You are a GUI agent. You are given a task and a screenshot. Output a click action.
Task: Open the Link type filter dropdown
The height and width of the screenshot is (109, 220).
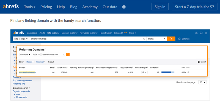tap(25, 55)
